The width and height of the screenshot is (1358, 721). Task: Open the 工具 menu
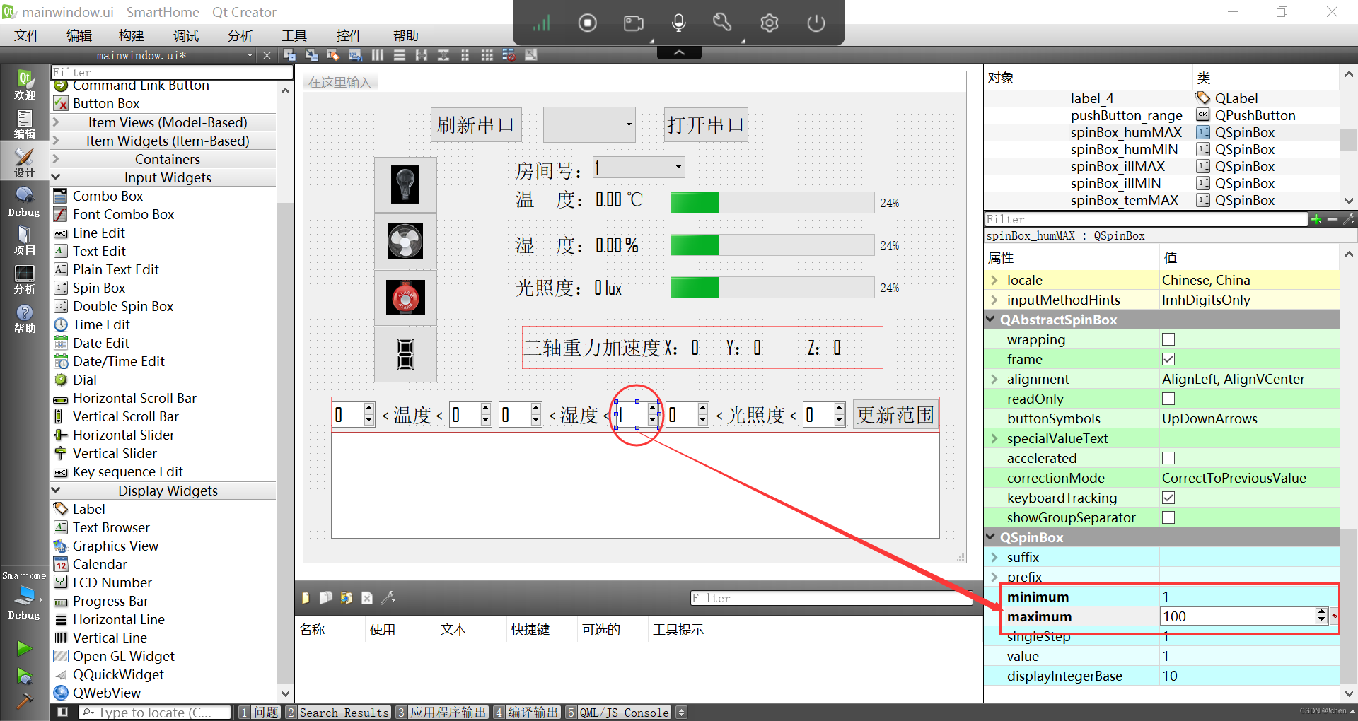pos(294,35)
